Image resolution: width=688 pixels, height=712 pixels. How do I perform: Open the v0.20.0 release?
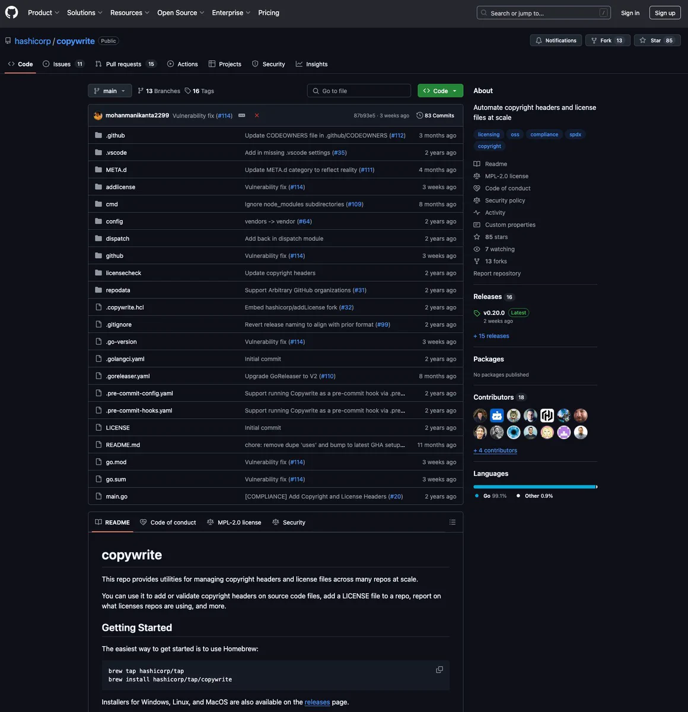click(494, 313)
